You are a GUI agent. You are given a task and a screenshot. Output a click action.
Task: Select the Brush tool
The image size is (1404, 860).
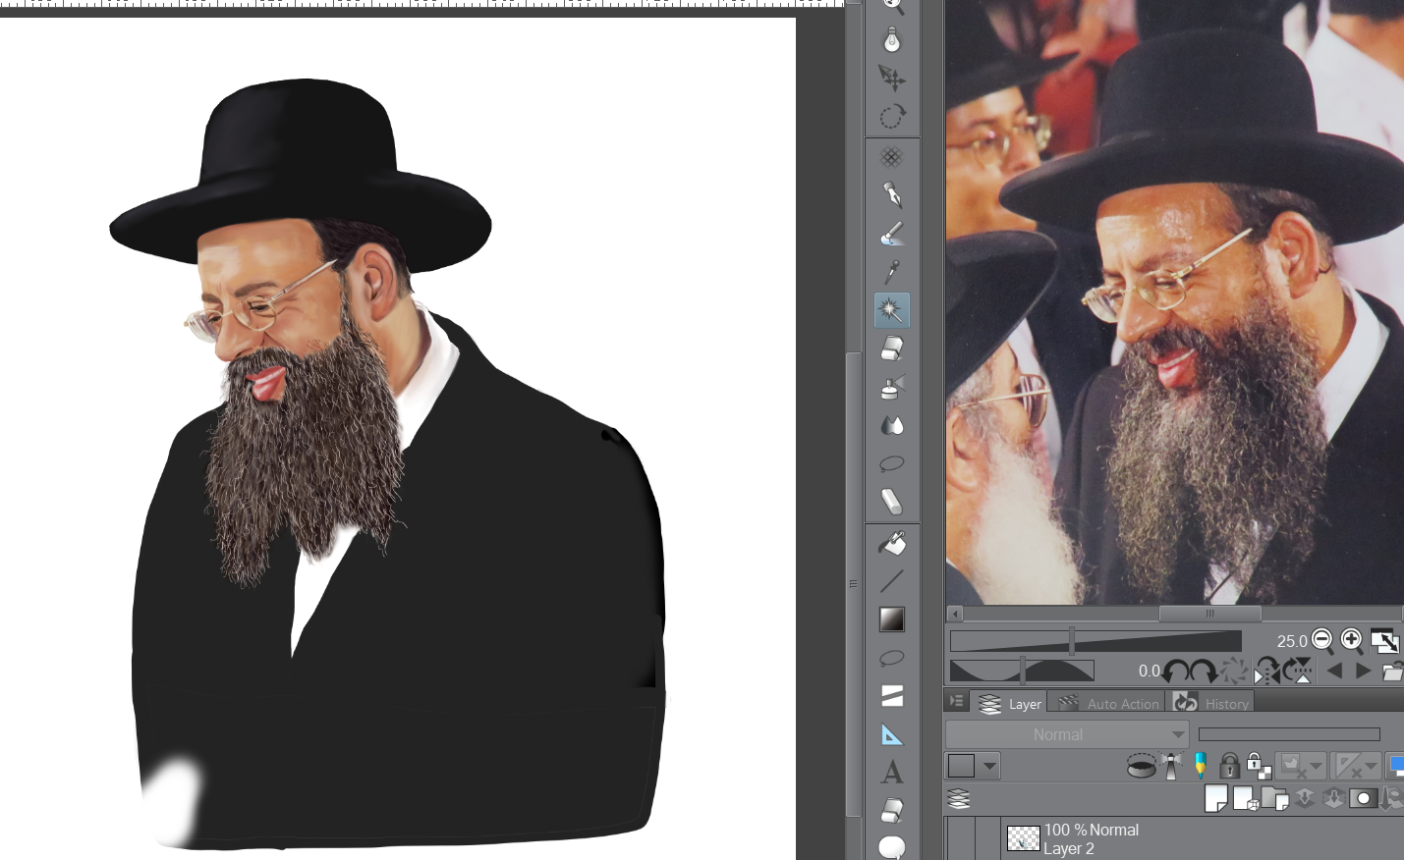(x=892, y=234)
